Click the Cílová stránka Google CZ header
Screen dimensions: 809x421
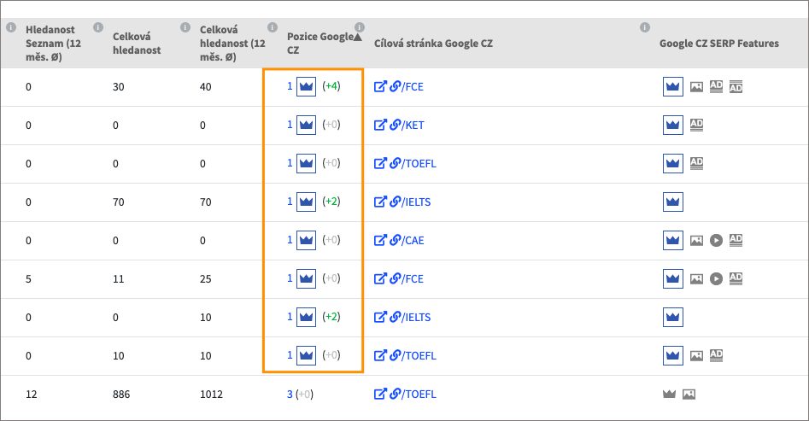click(433, 44)
